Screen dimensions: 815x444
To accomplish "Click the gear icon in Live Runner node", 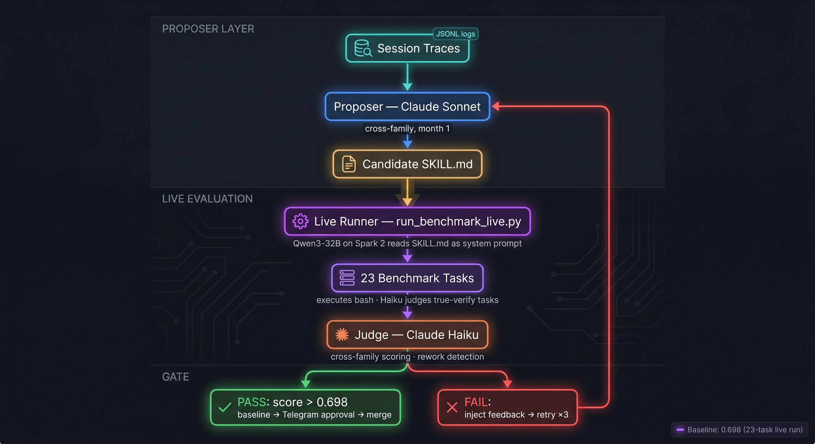I will pos(300,221).
